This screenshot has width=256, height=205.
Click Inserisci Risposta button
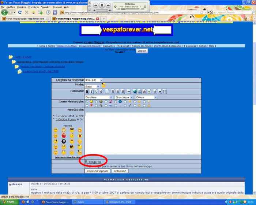[x=98, y=171]
